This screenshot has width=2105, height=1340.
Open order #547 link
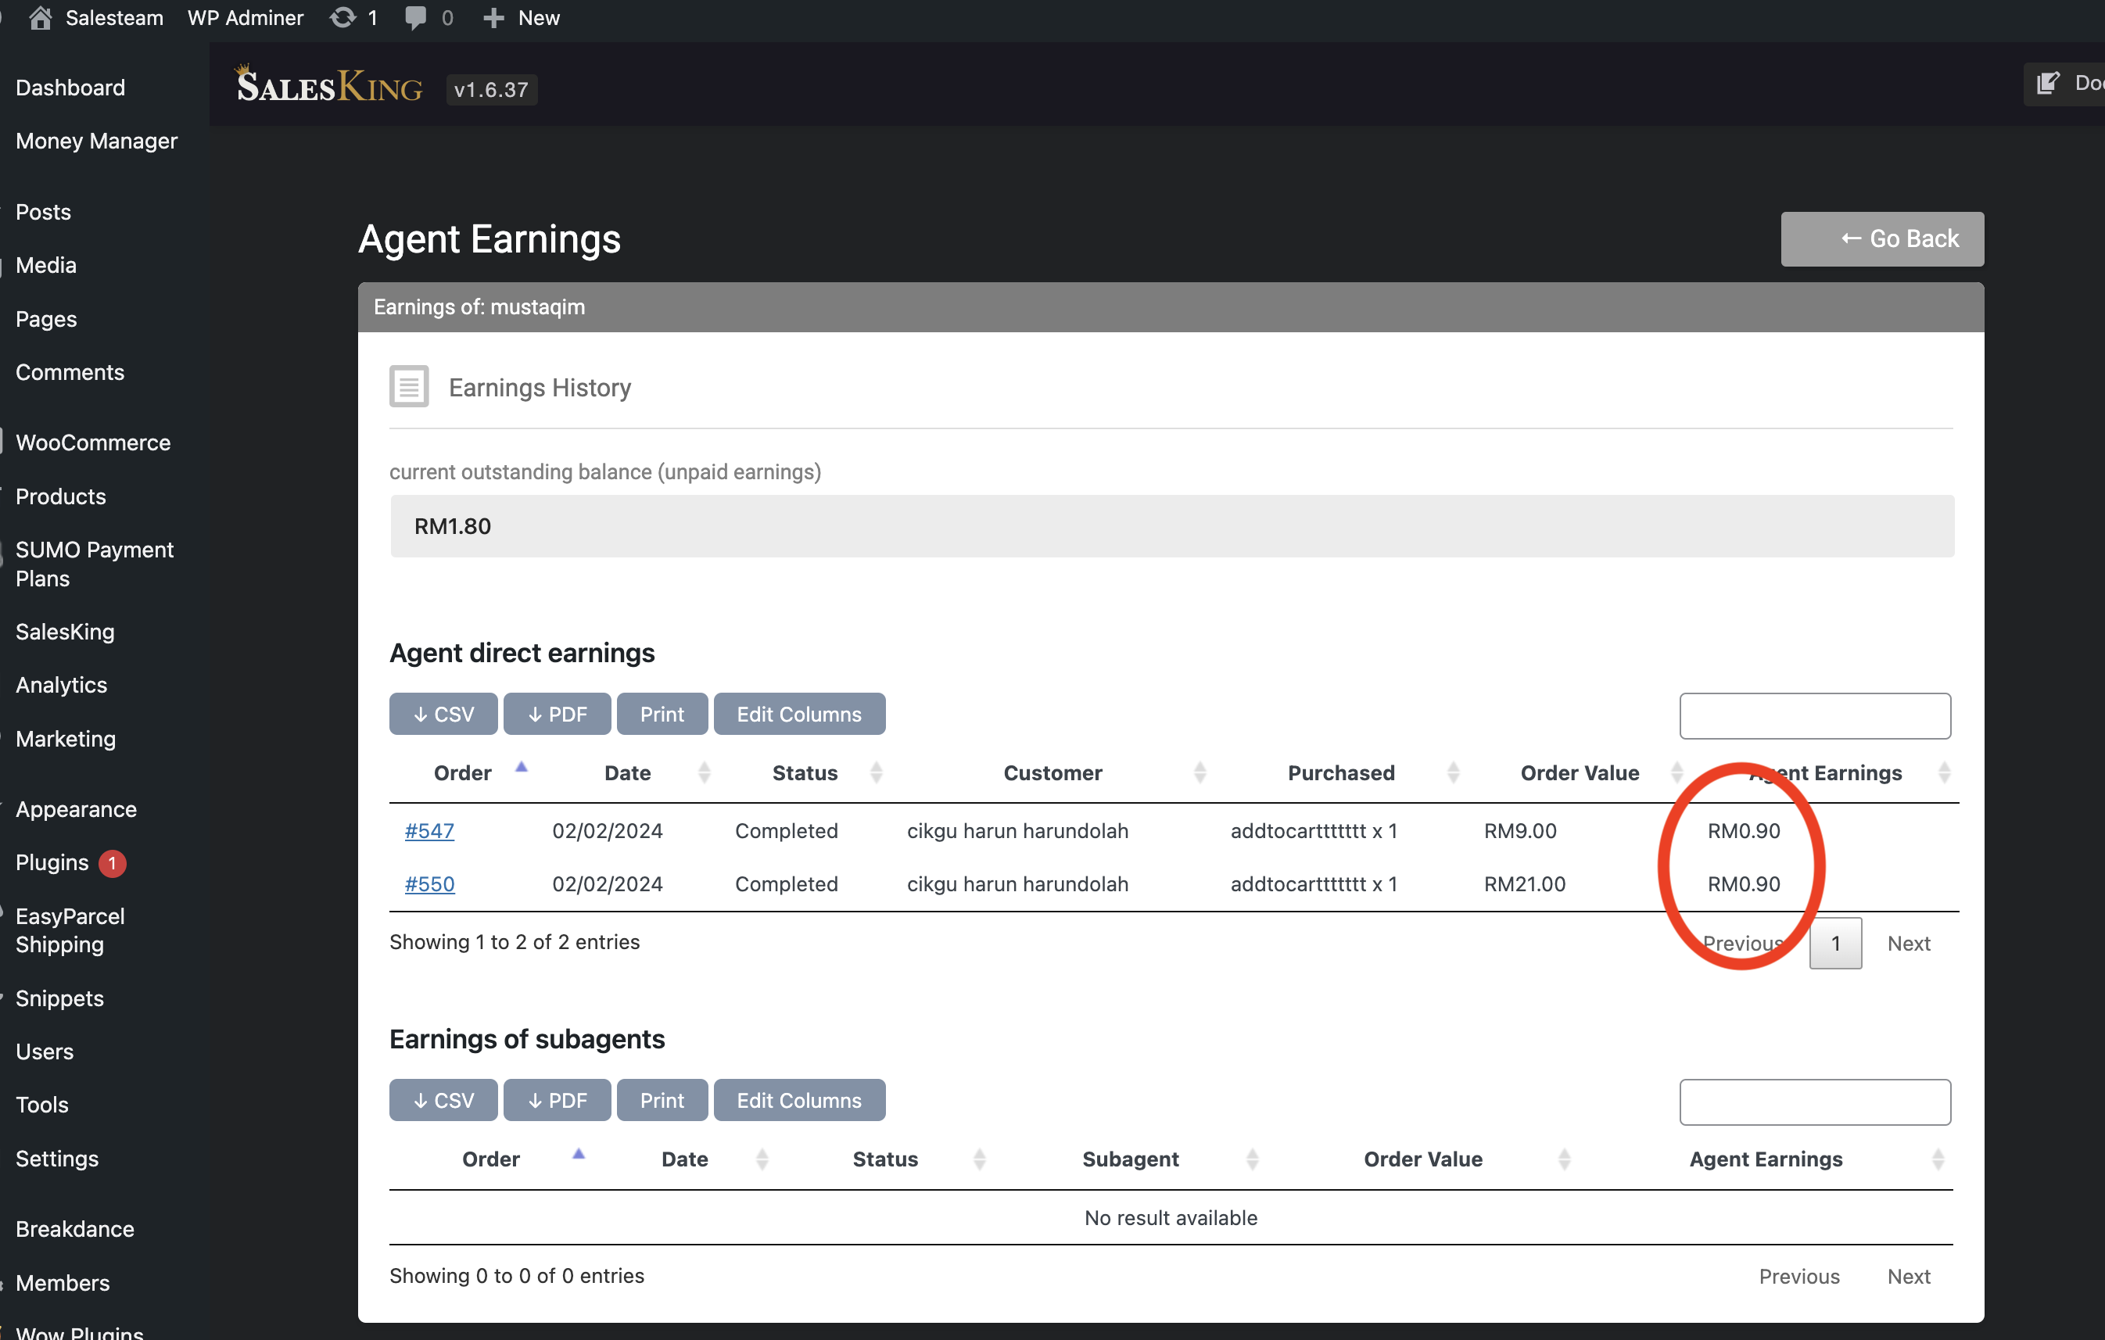click(429, 830)
